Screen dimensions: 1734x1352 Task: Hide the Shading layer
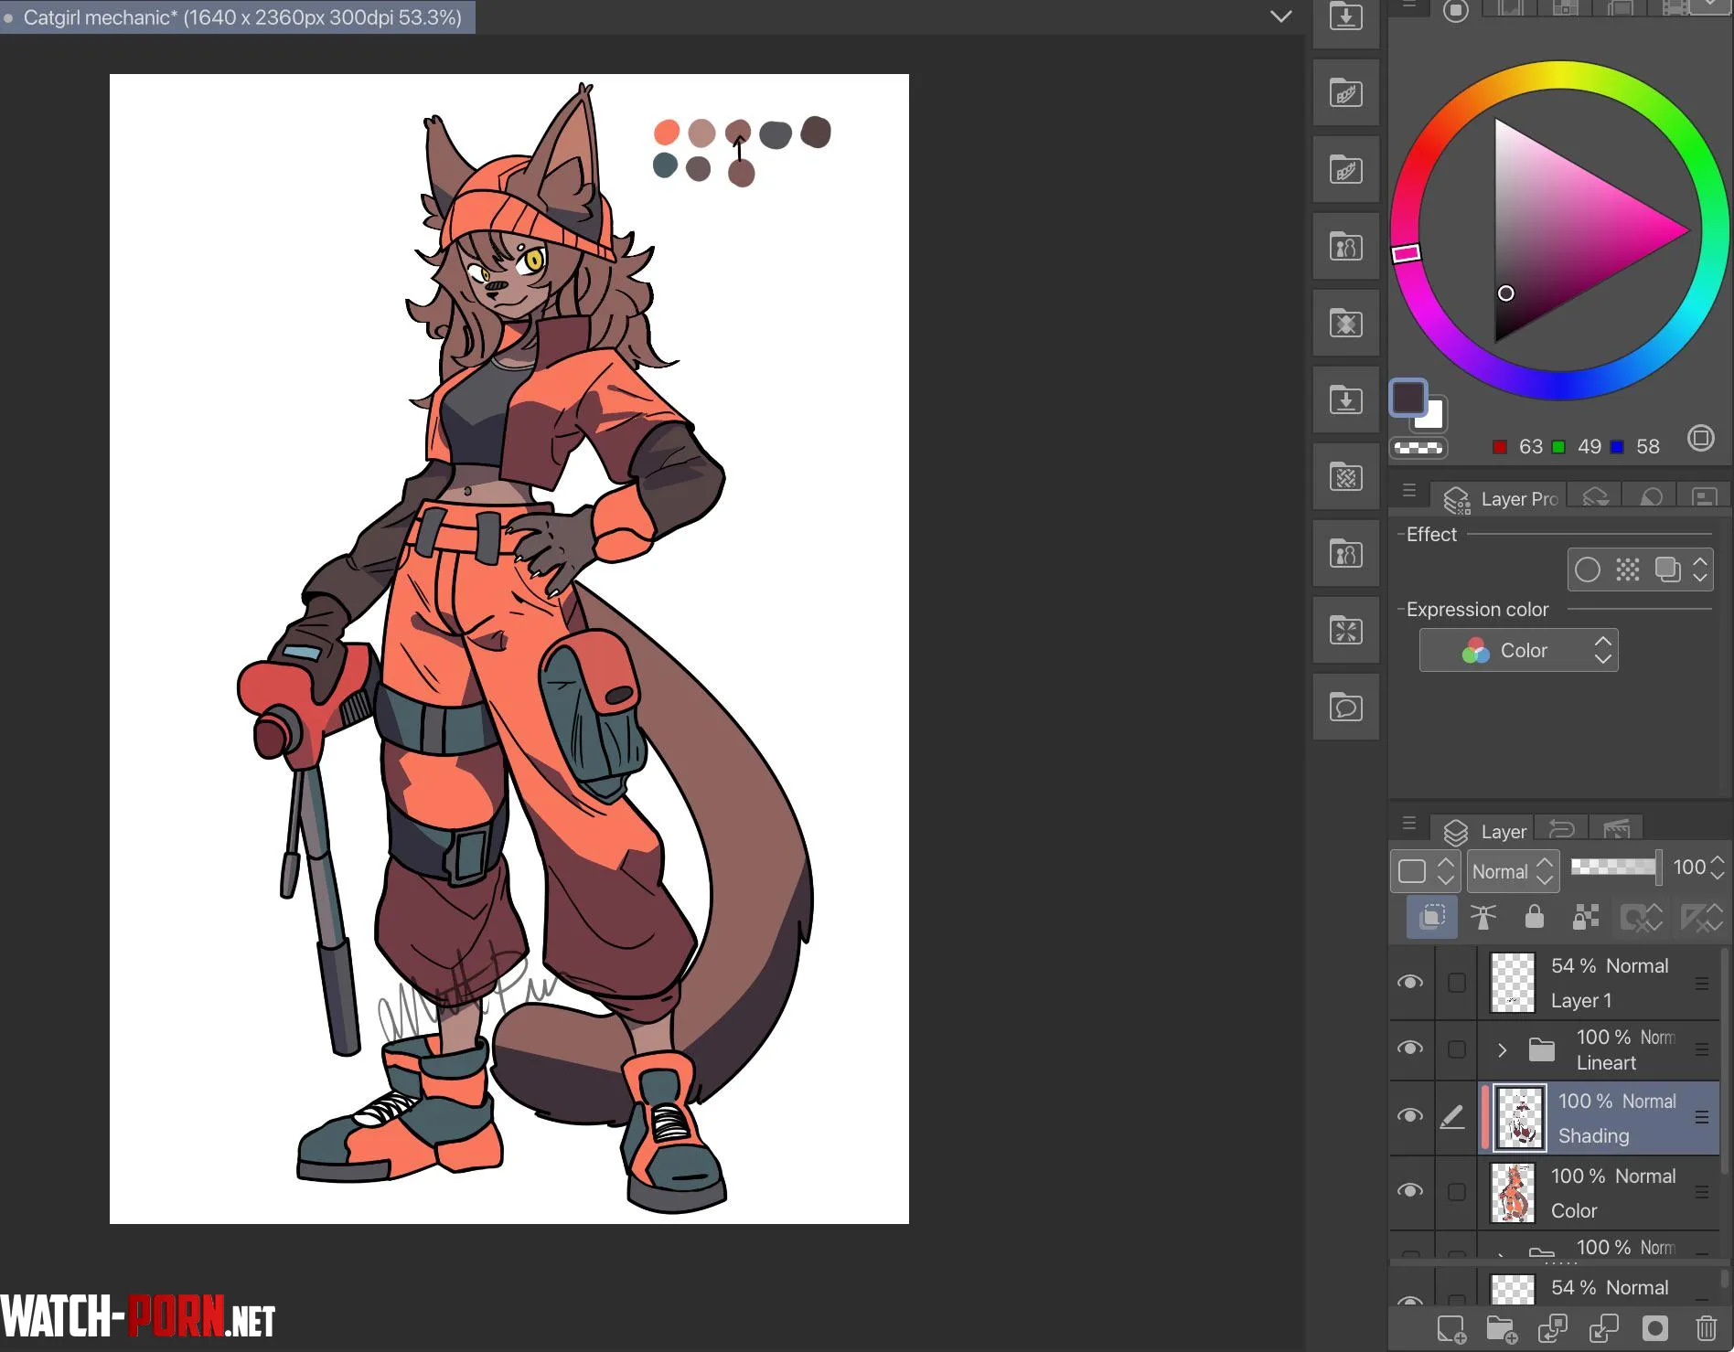[1410, 1116]
